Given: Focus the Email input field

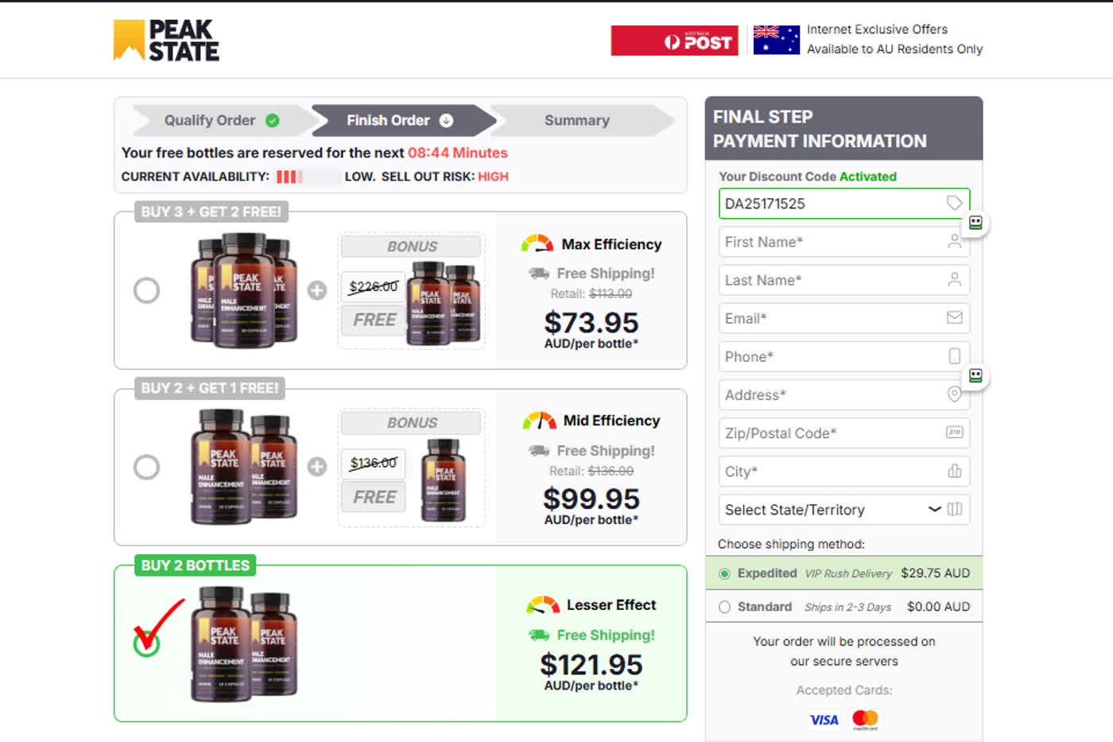Looking at the screenshot, I should (x=844, y=317).
